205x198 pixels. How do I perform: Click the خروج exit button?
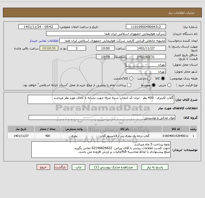point(43,167)
